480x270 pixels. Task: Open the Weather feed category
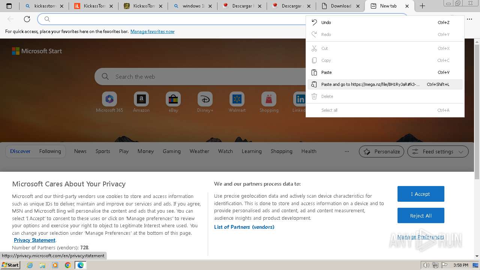pos(199,151)
